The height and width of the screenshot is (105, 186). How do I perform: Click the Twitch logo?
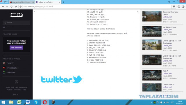click(x=16, y=15)
